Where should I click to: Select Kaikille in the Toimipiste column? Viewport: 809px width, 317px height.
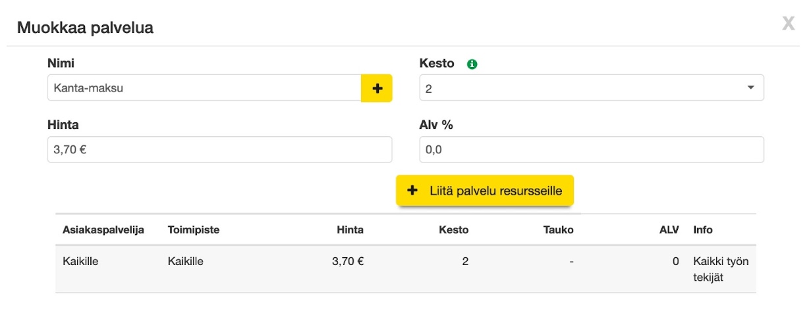pyautogui.click(x=185, y=261)
